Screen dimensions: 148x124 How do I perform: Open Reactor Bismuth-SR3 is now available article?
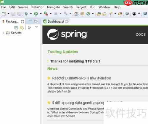click(x=81, y=78)
